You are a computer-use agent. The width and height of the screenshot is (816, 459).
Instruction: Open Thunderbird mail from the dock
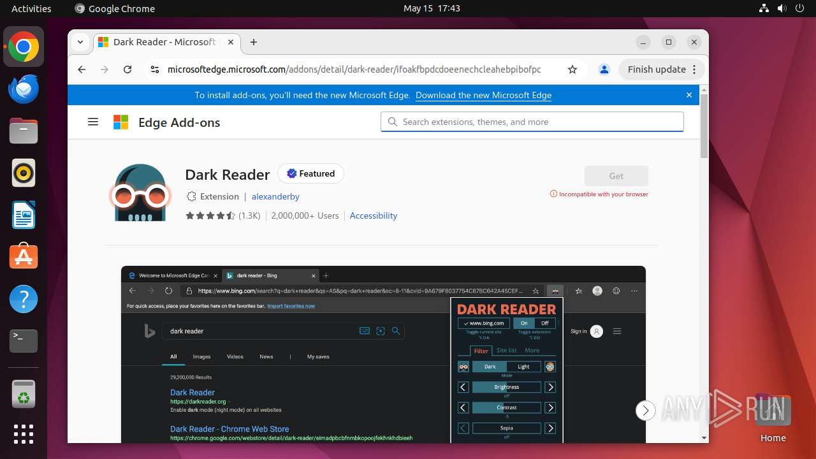(24, 89)
